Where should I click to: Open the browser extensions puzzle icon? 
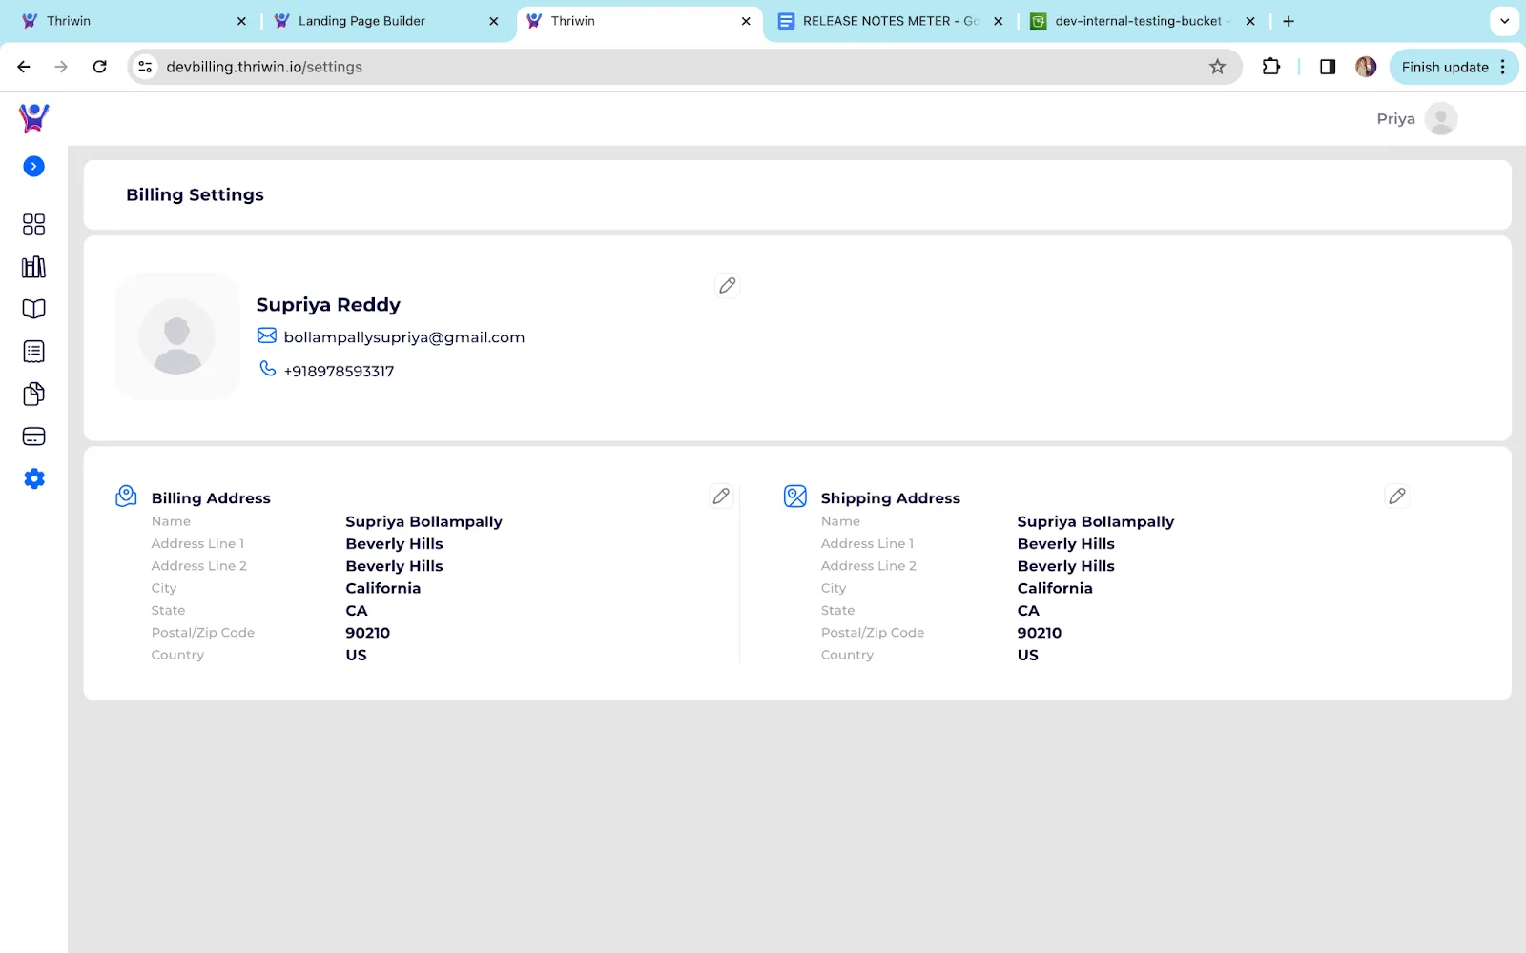pos(1271,67)
